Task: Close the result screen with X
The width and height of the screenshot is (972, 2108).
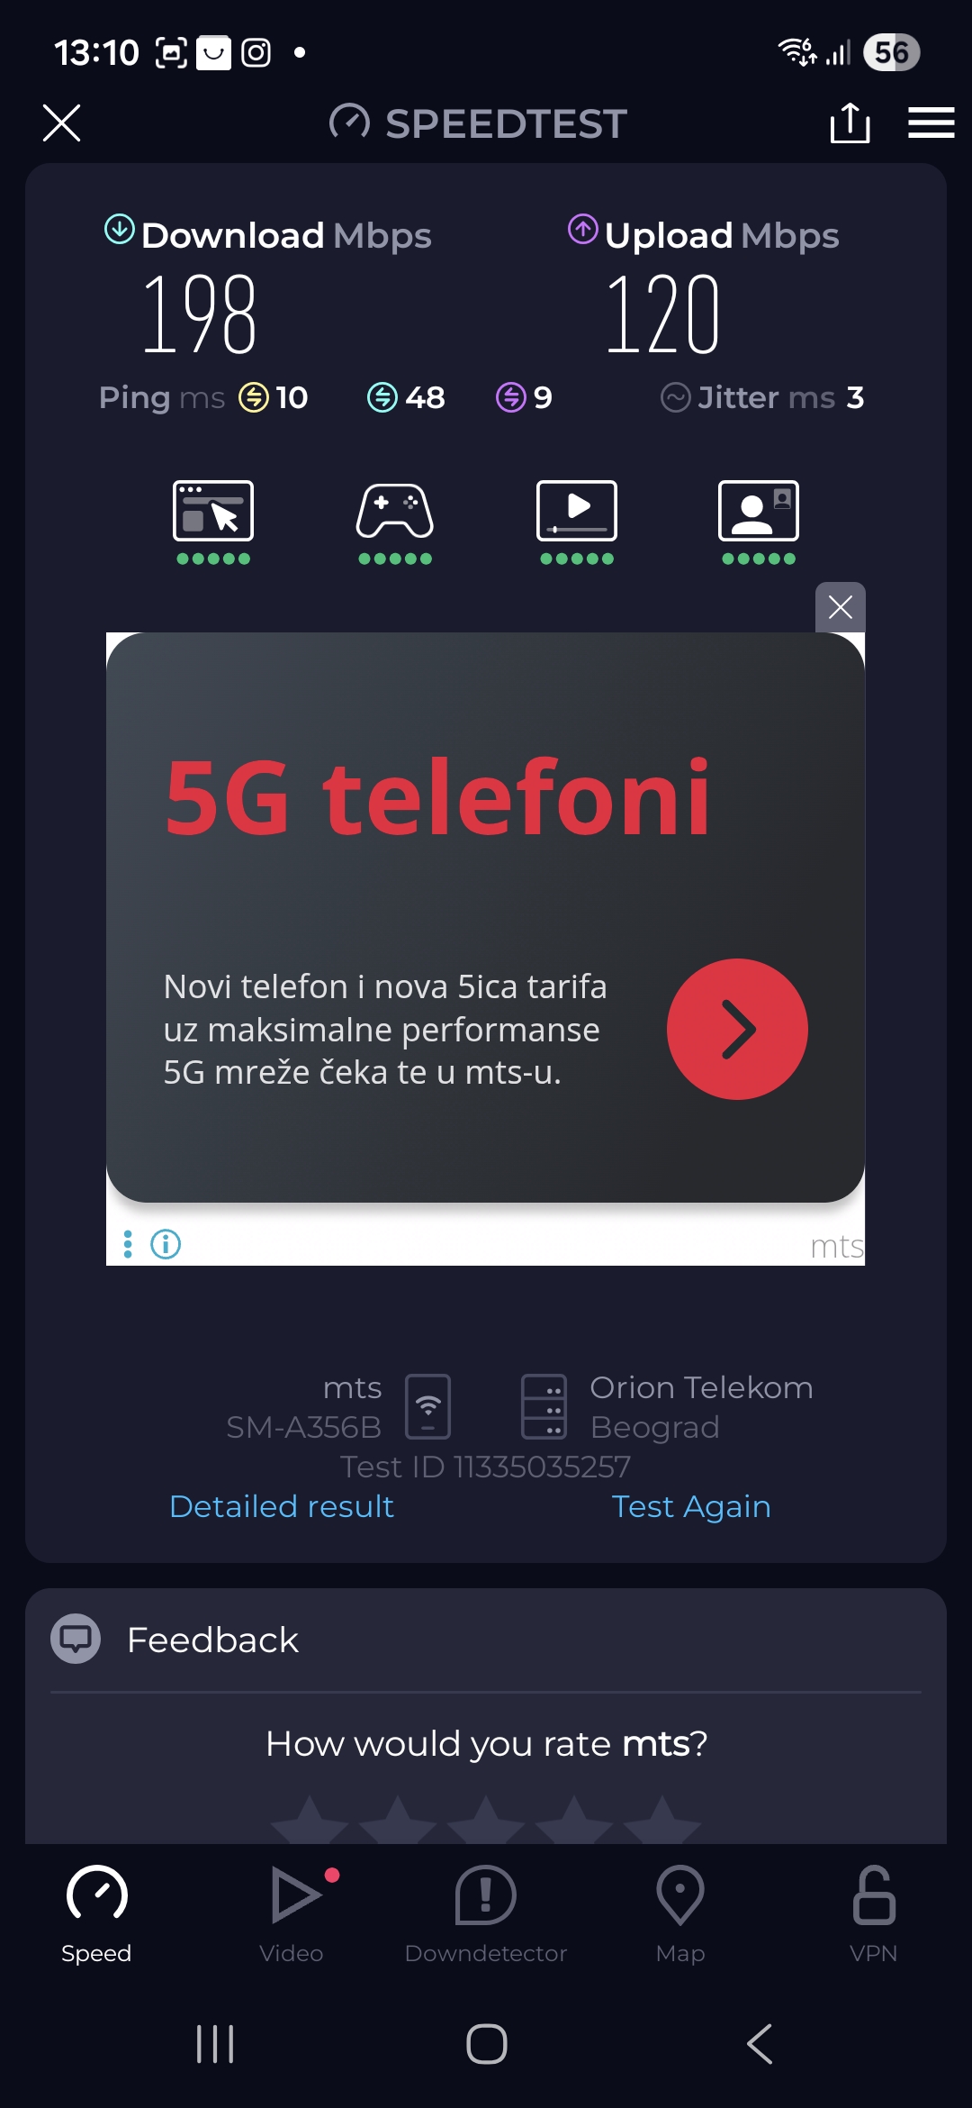Action: 61,123
